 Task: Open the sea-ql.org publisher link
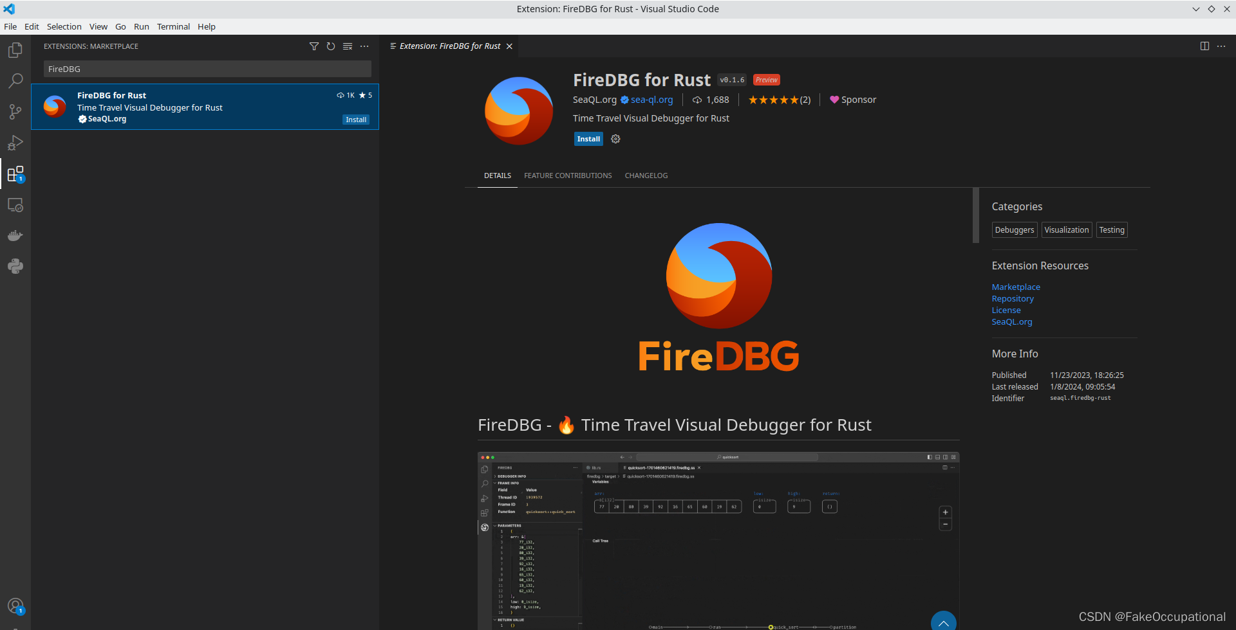point(651,100)
